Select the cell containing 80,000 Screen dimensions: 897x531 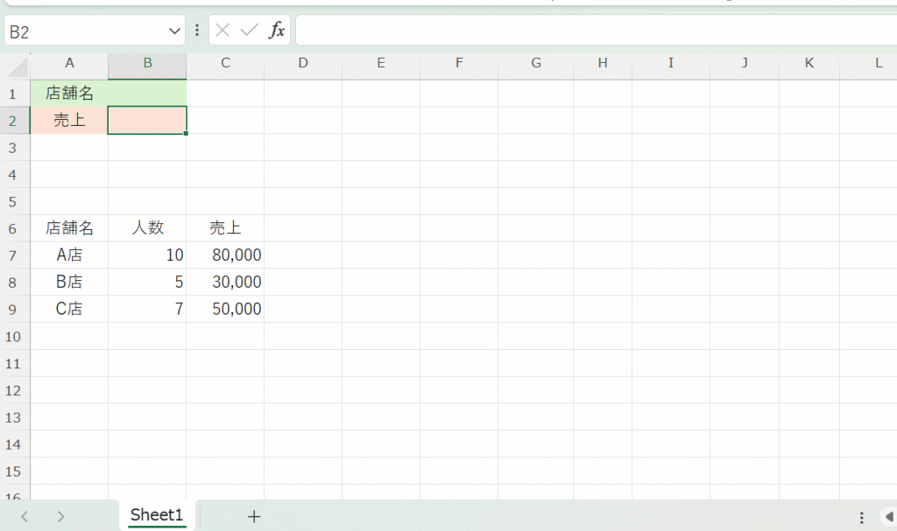[x=226, y=255]
